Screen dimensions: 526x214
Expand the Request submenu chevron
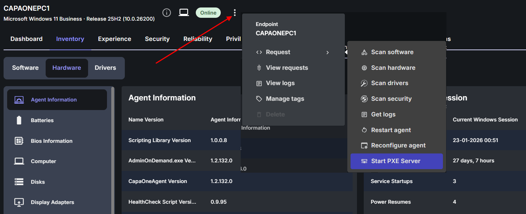click(327, 52)
